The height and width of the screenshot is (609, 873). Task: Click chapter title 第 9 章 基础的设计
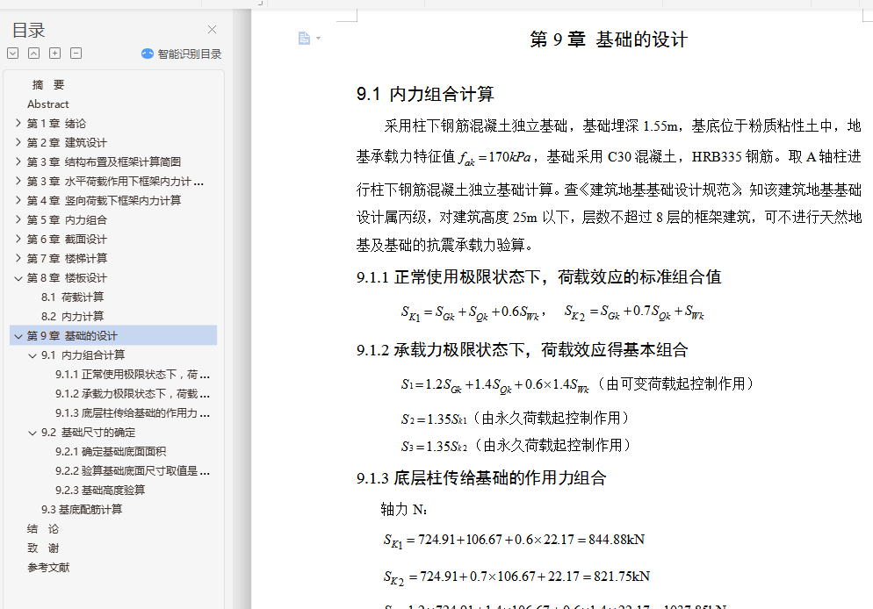point(609,39)
